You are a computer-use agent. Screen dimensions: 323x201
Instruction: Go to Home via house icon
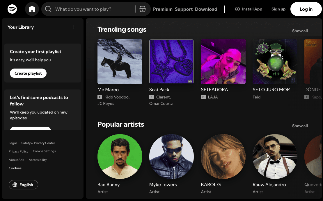click(32, 9)
